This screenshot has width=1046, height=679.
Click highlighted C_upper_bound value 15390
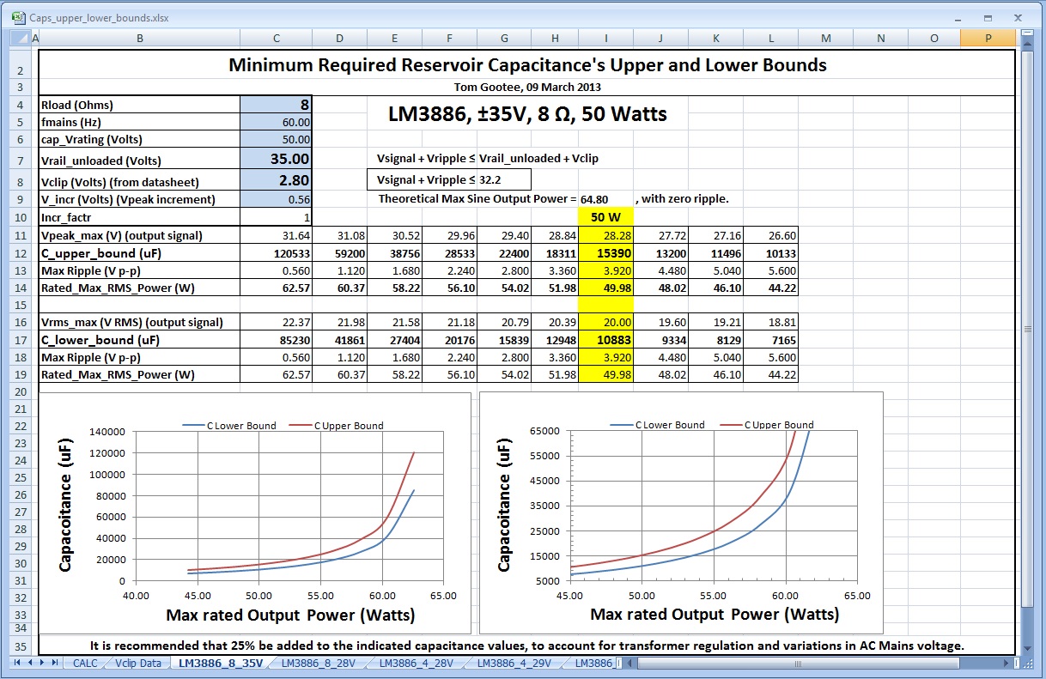point(606,253)
